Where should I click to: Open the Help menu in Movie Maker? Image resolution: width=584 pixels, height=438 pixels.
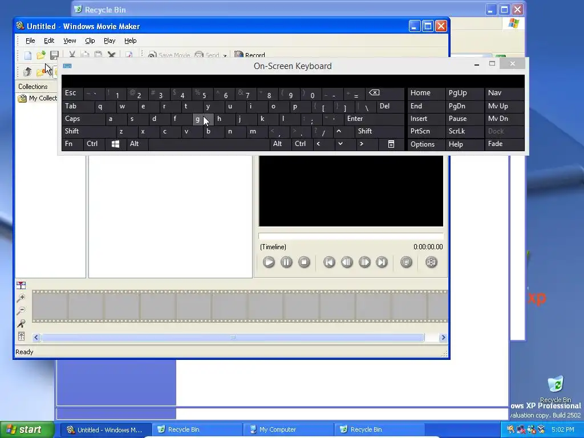[131, 40]
